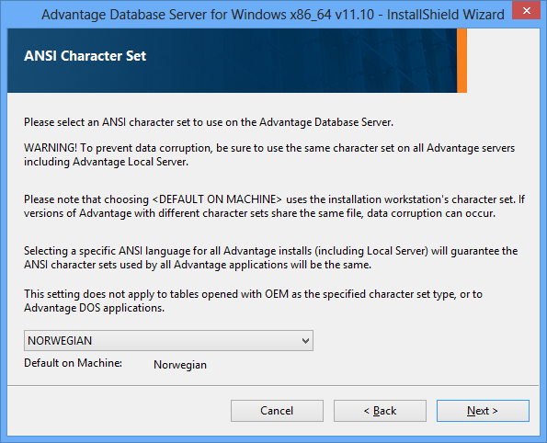The width and height of the screenshot is (547, 443).
Task: Click 'Advantage DOS applications' text
Action: tap(94, 308)
